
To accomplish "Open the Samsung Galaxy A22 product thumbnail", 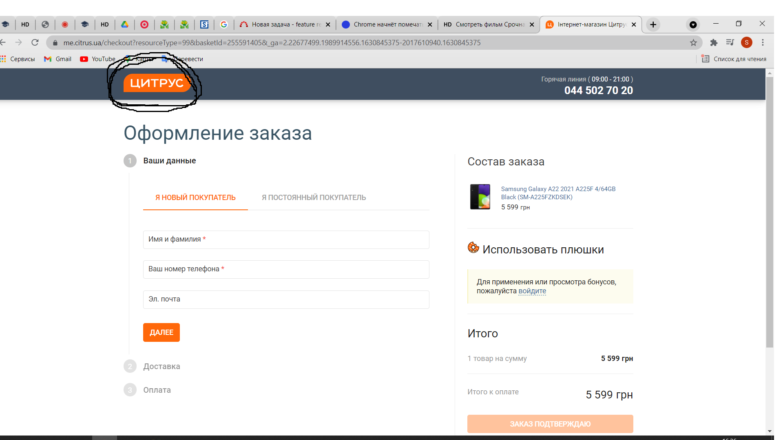I will 480,197.
